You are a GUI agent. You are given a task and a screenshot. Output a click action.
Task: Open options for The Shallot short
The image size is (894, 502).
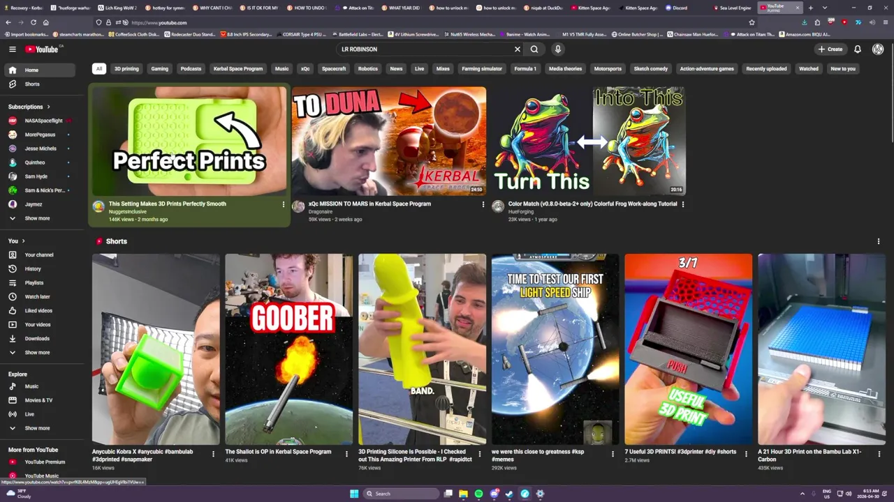tap(346, 453)
